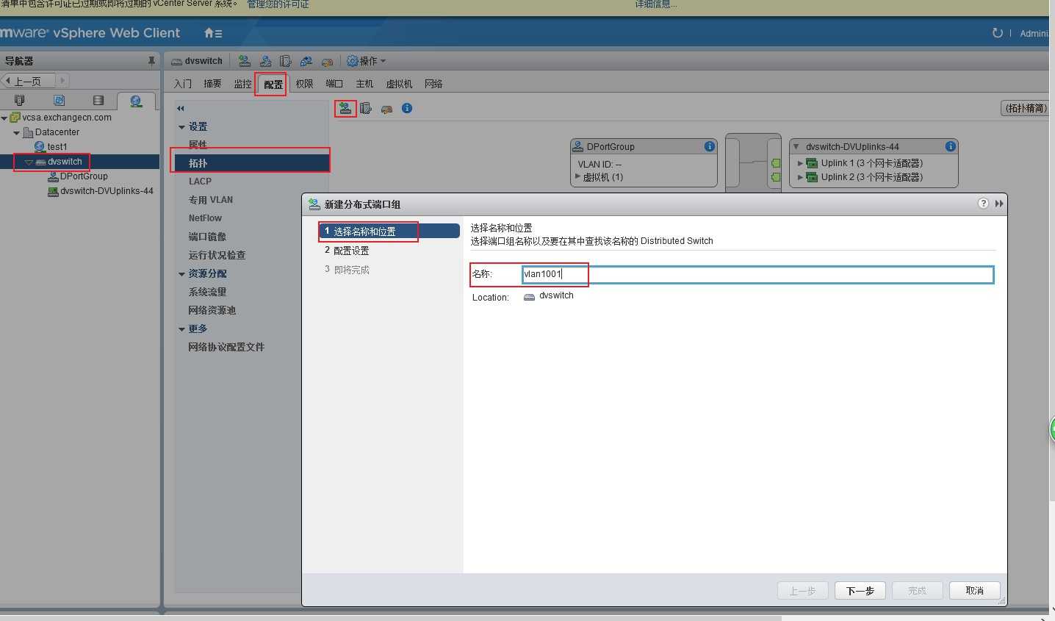This screenshot has height=621, width=1055.
Task: Select DPortGroup in the navigator tree
Action: click(x=84, y=176)
